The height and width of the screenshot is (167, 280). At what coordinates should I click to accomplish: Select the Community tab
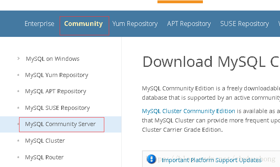pyautogui.click(x=84, y=24)
